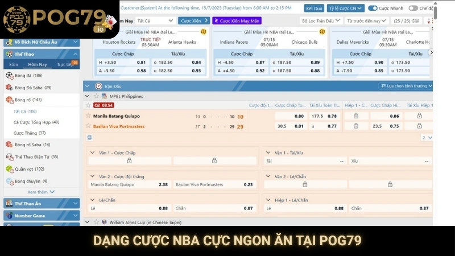Click the Cược Xiên button

(x=194, y=21)
